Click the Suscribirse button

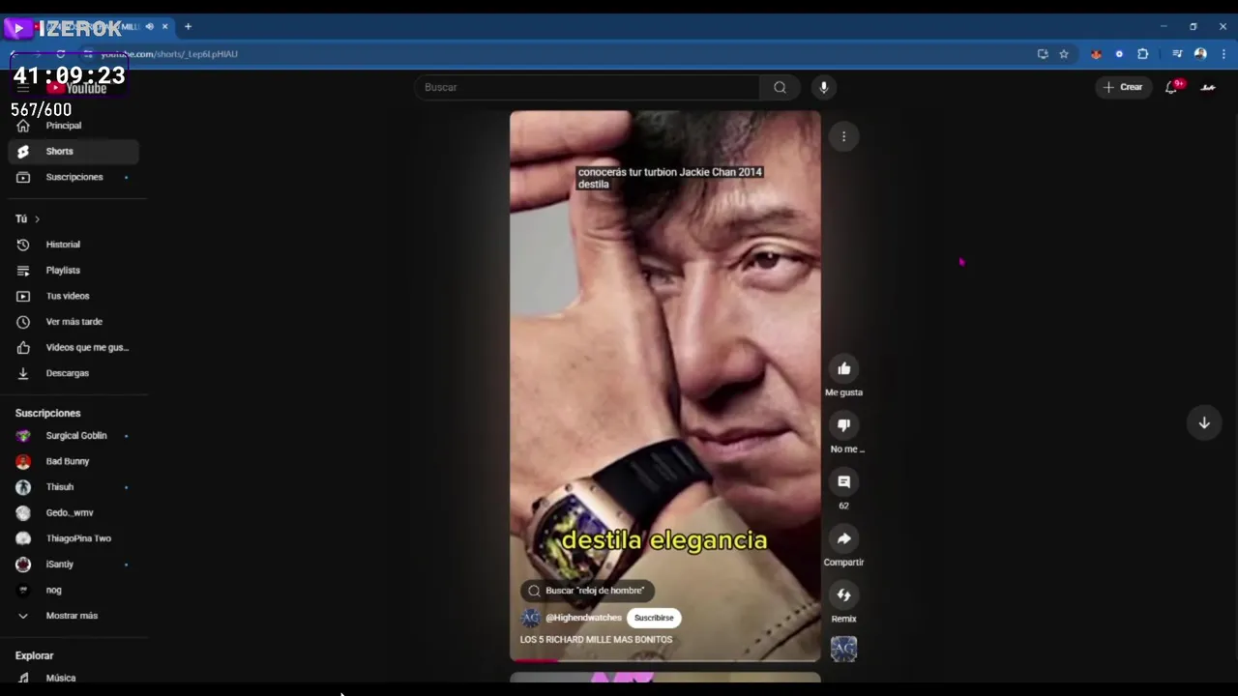(x=654, y=618)
